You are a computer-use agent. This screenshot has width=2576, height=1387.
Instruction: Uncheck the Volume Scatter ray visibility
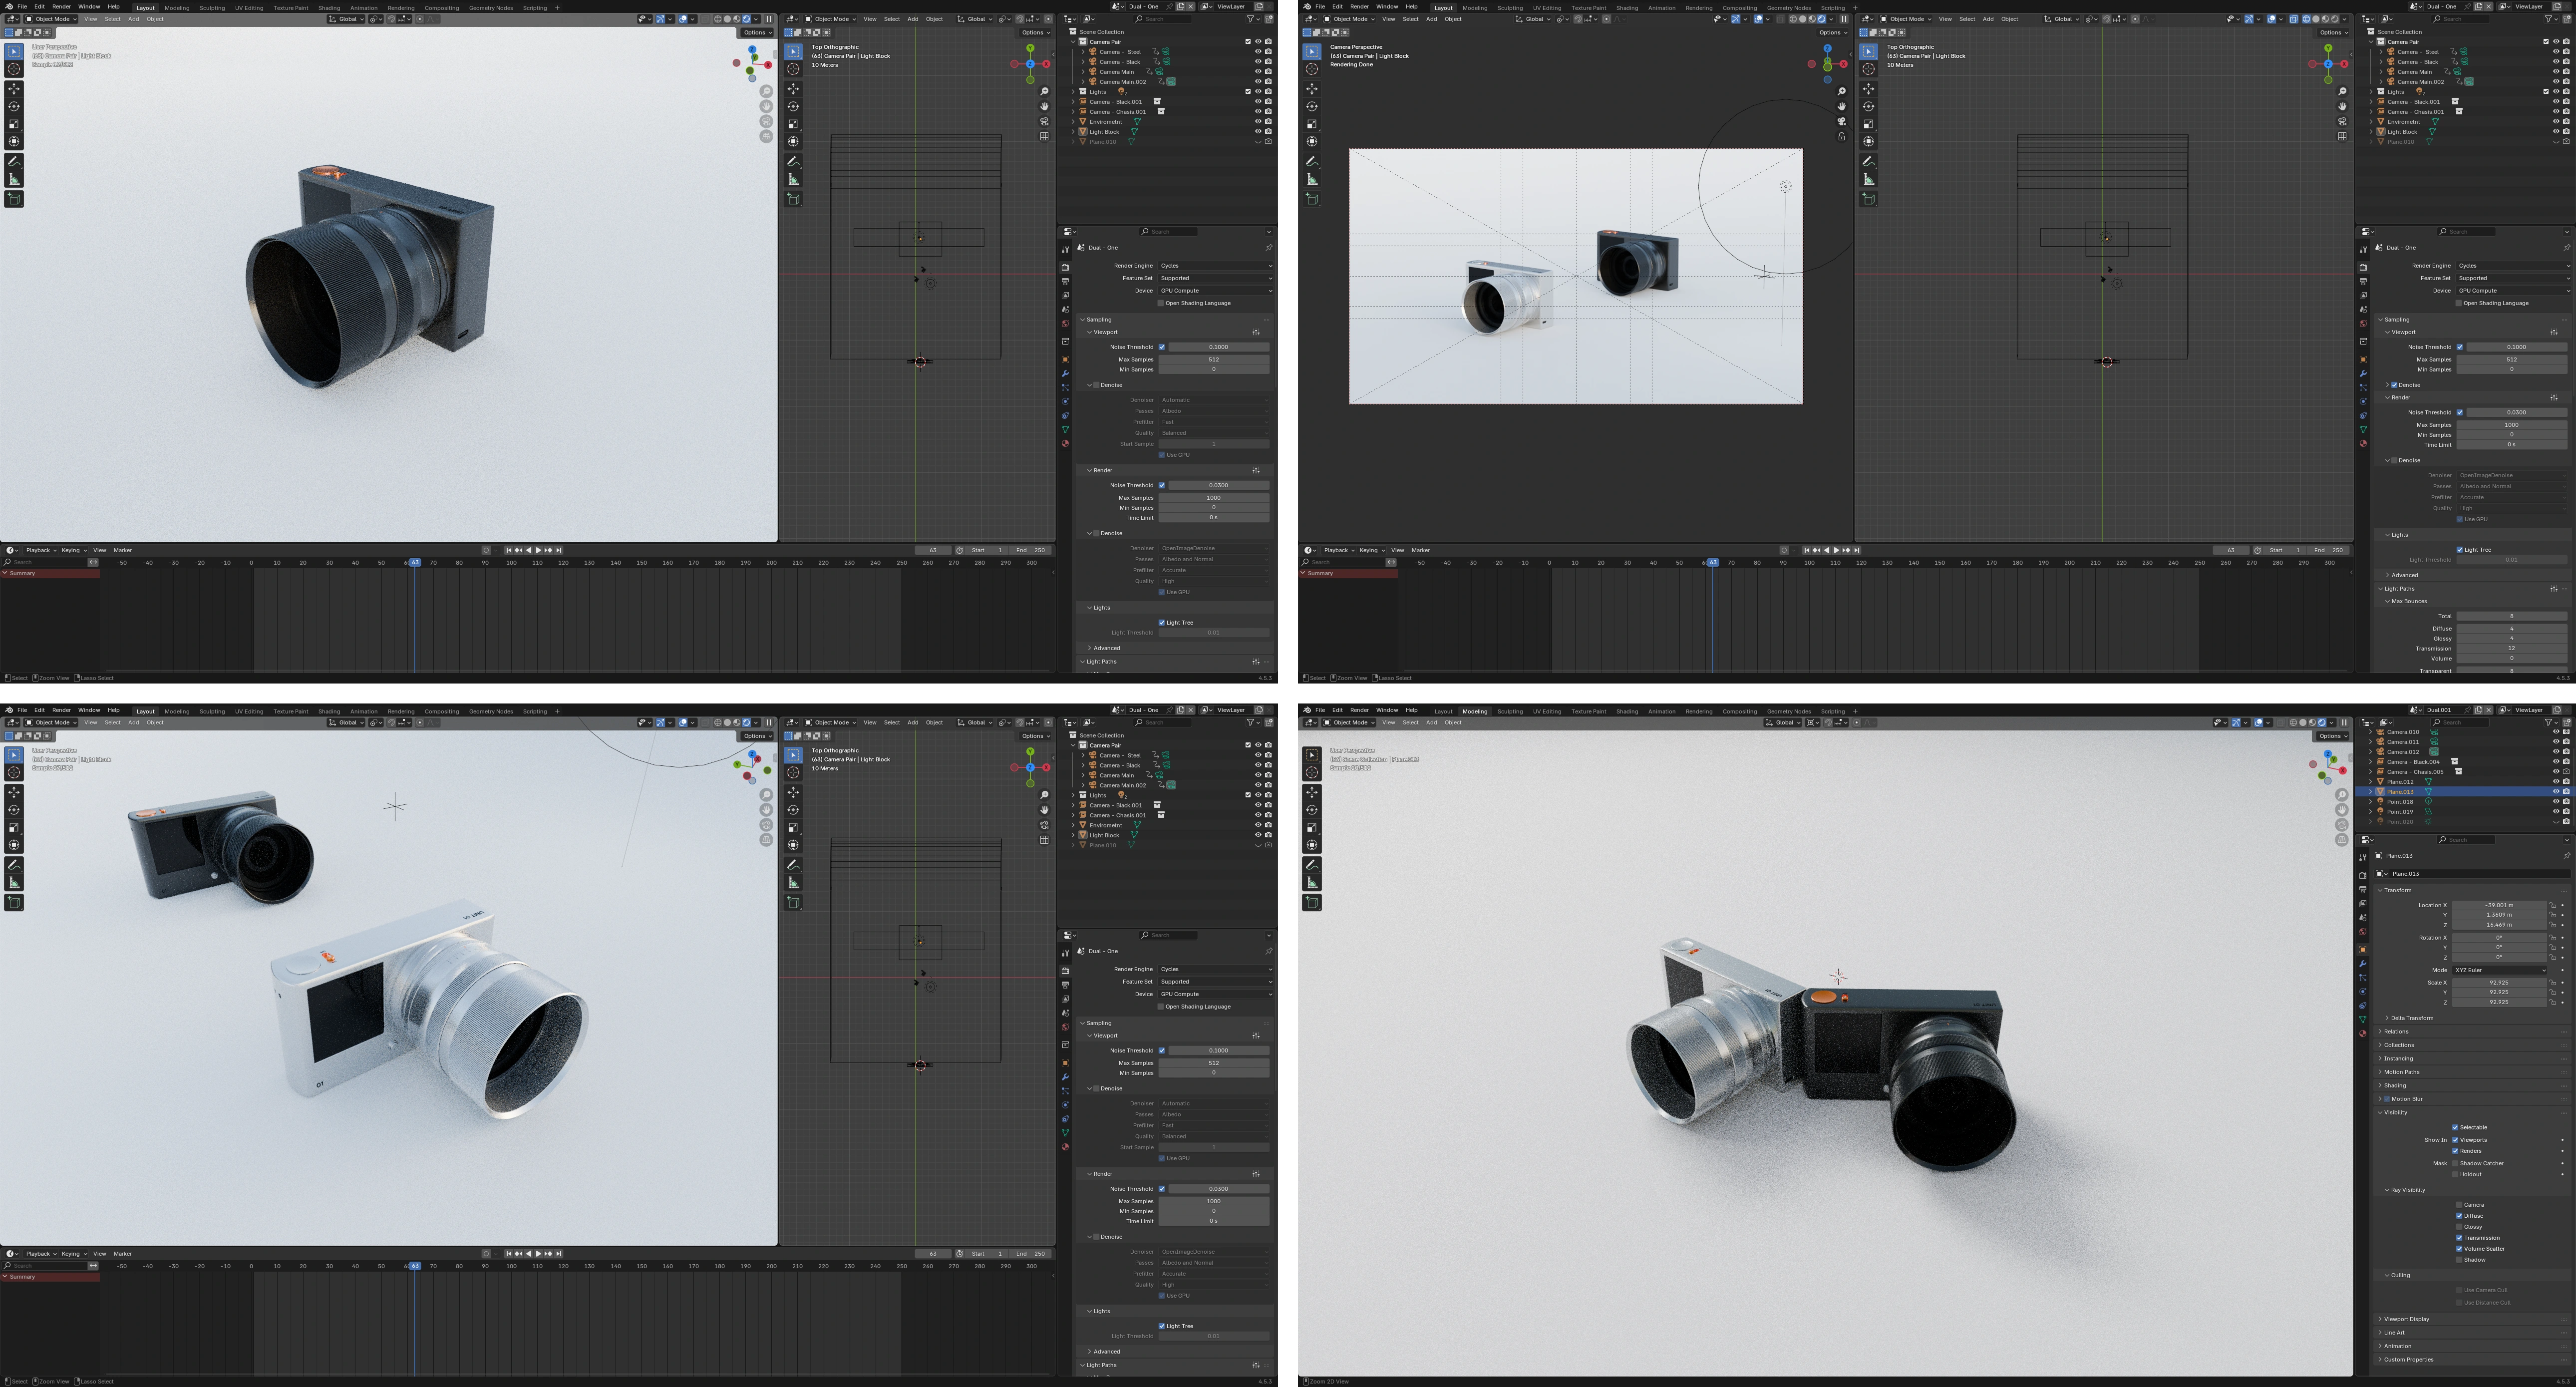point(2459,1249)
